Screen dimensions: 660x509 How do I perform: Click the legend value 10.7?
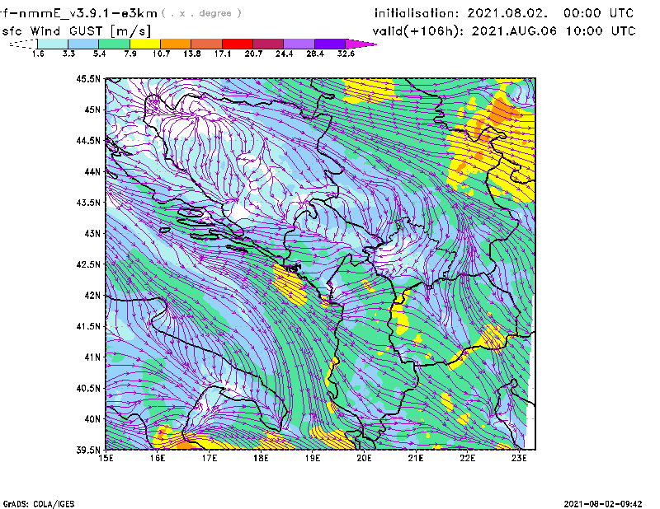point(161,54)
